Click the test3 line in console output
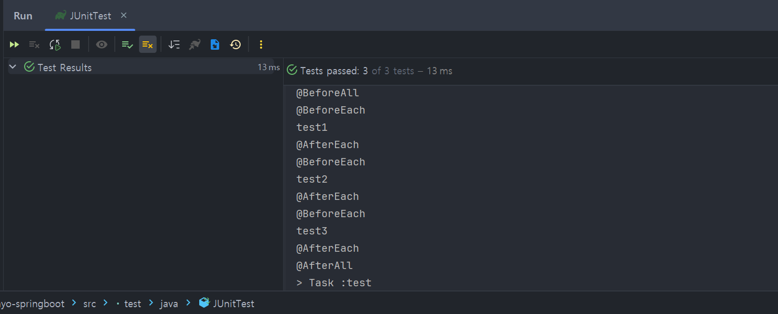The height and width of the screenshot is (314, 778). tap(312, 231)
